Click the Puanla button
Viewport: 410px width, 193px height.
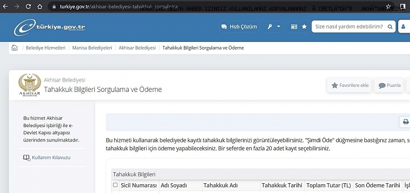[x=389, y=85]
